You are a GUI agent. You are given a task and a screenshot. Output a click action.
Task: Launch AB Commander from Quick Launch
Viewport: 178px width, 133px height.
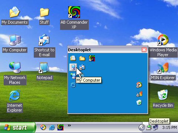(x=60, y=127)
